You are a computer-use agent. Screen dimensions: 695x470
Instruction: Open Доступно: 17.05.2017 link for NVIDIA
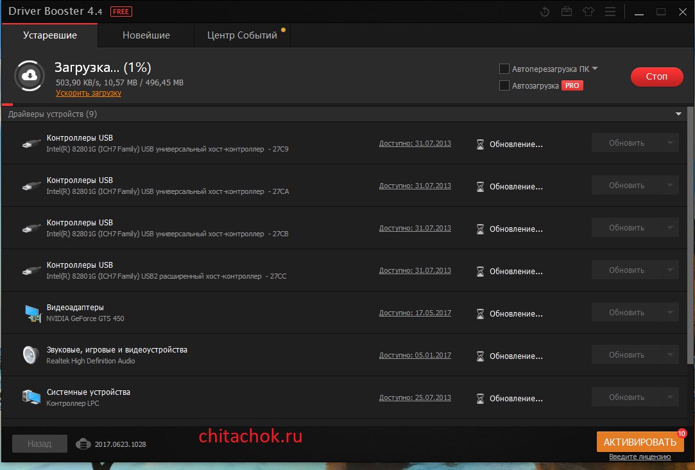click(x=415, y=313)
